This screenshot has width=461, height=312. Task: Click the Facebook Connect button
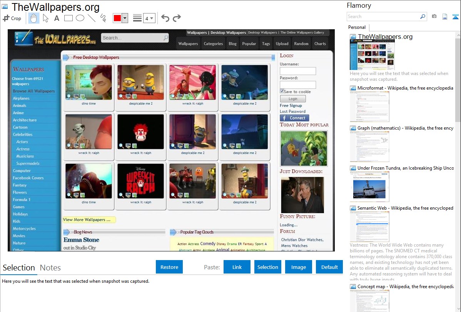click(x=294, y=118)
